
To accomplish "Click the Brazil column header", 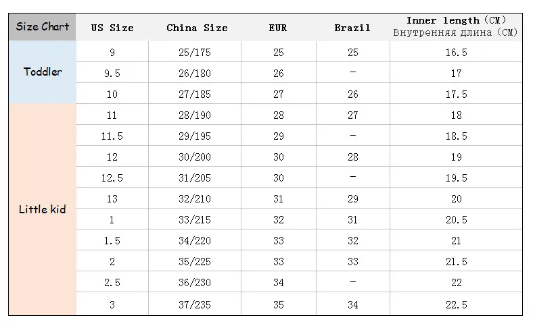I will tap(352, 28).
